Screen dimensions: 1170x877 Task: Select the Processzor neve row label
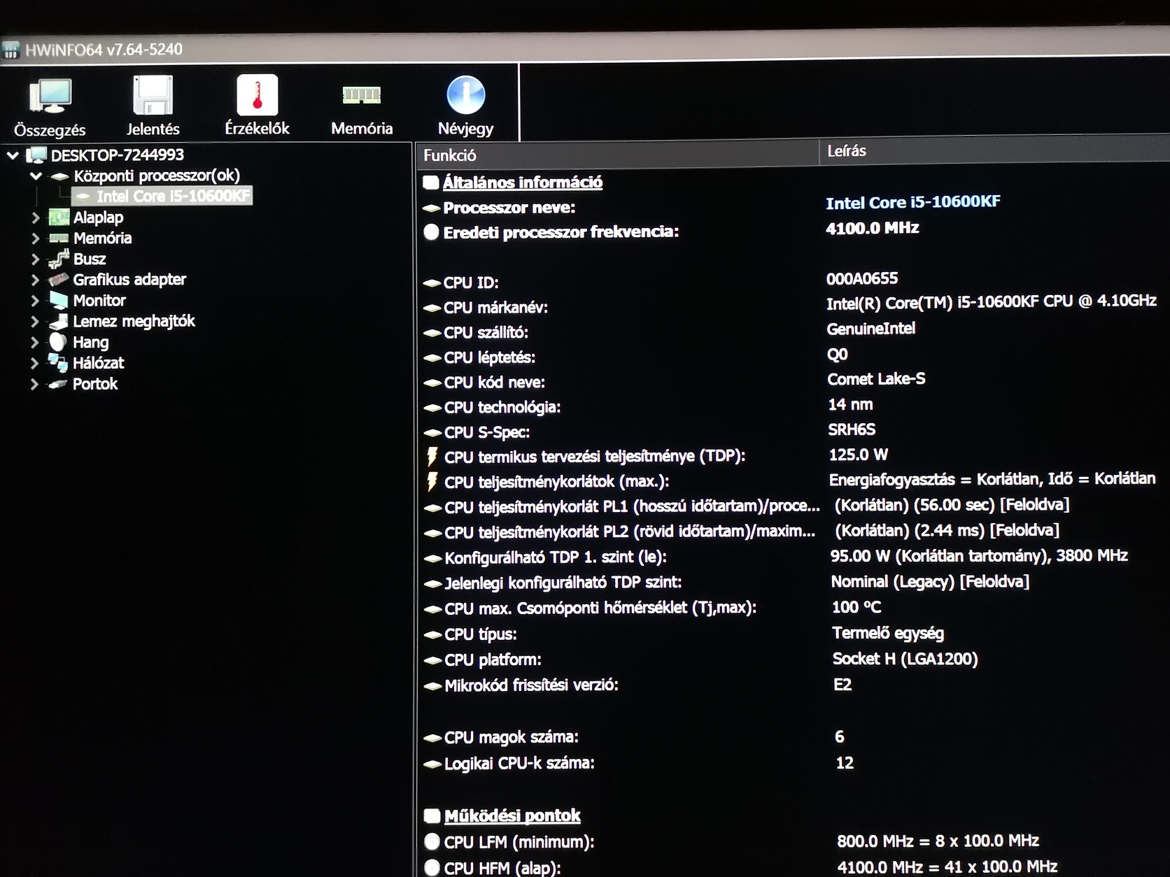pyautogui.click(x=509, y=208)
